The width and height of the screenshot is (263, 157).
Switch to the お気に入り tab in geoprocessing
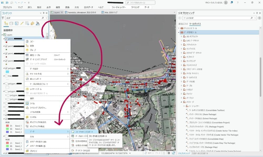click(183, 24)
